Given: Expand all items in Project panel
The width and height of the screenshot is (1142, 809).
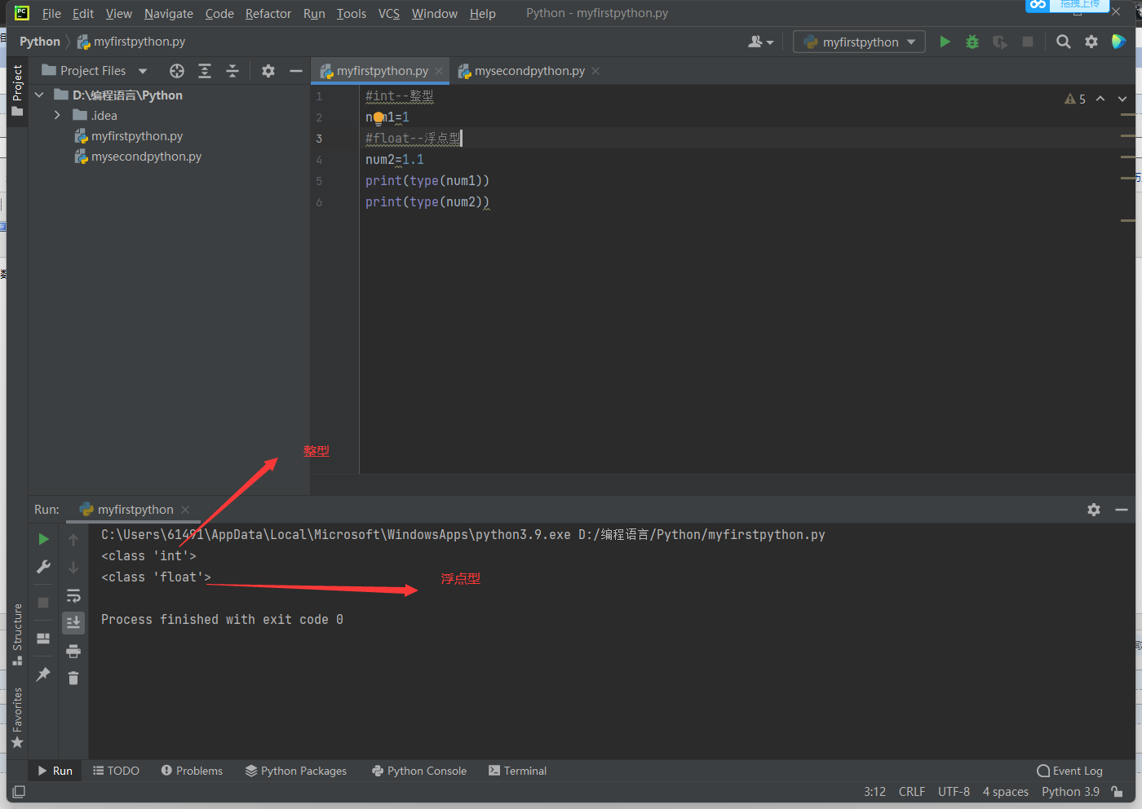Looking at the screenshot, I should tap(205, 71).
